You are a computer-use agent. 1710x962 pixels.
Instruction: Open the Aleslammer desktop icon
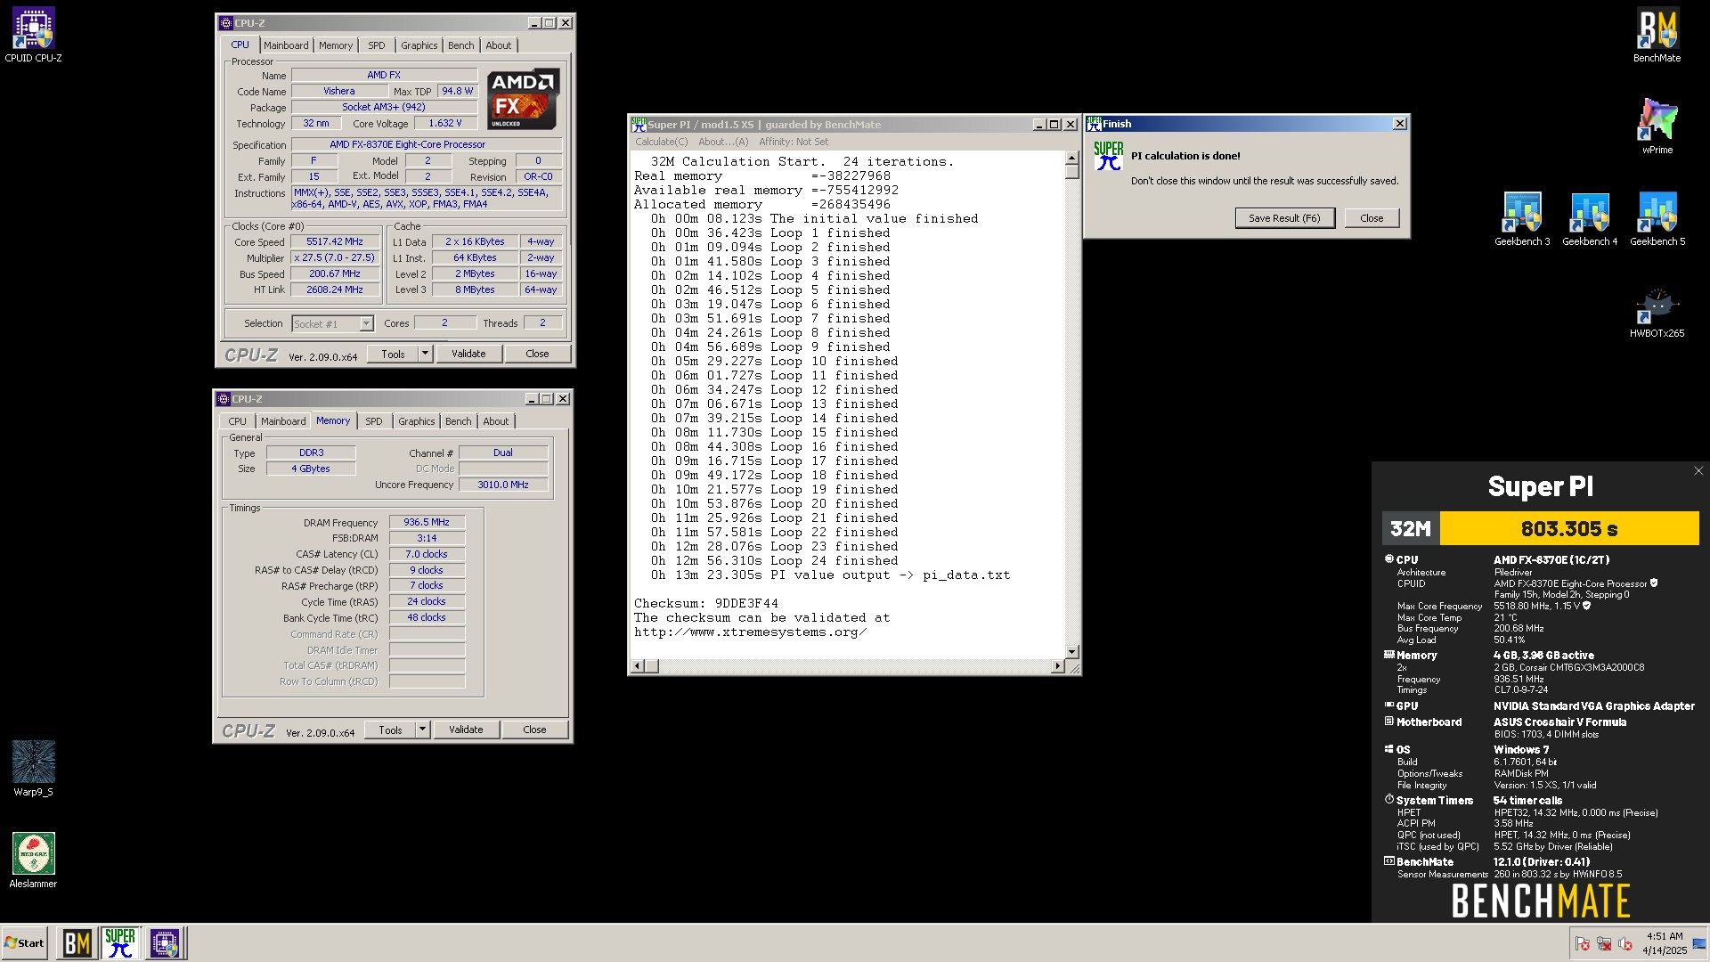click(33, 861)
